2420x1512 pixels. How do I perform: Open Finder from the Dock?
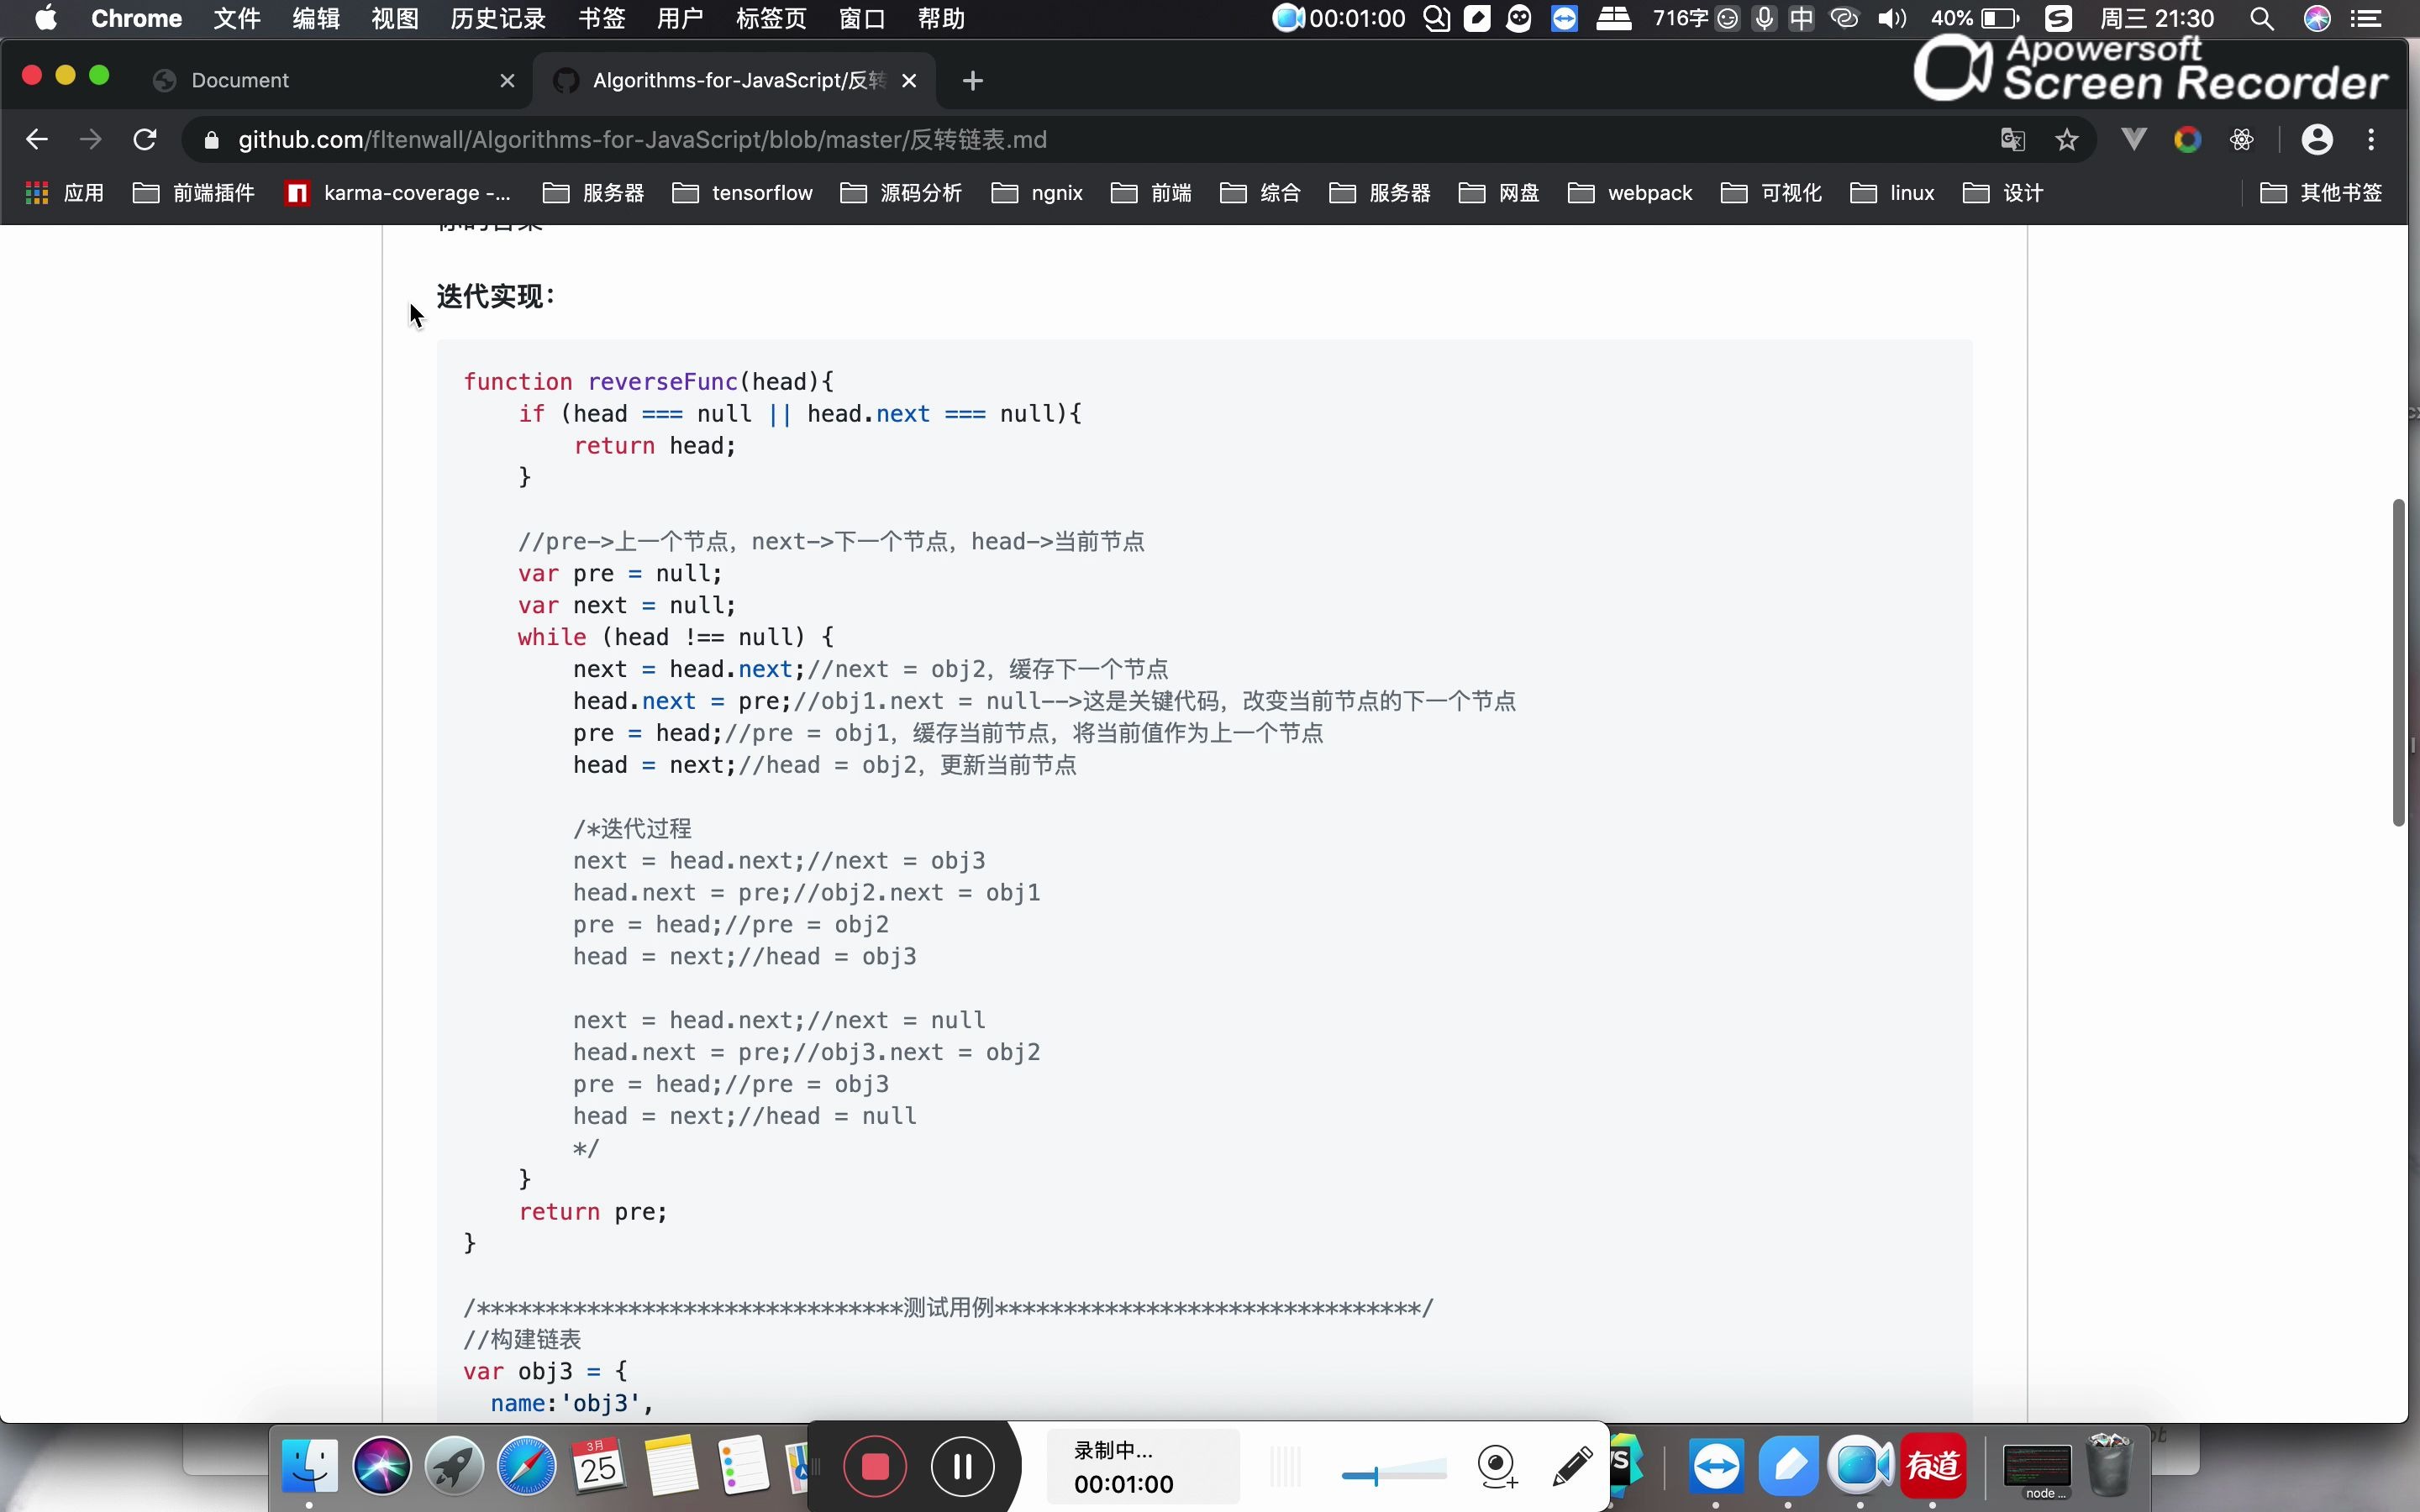pos(310,1466)
